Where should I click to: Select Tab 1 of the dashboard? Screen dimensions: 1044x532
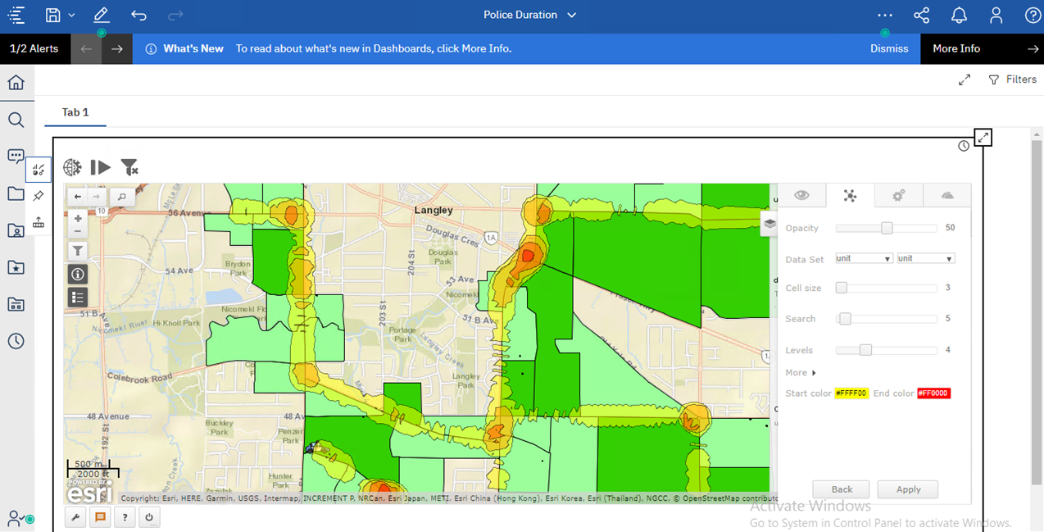tap(75, 112)
